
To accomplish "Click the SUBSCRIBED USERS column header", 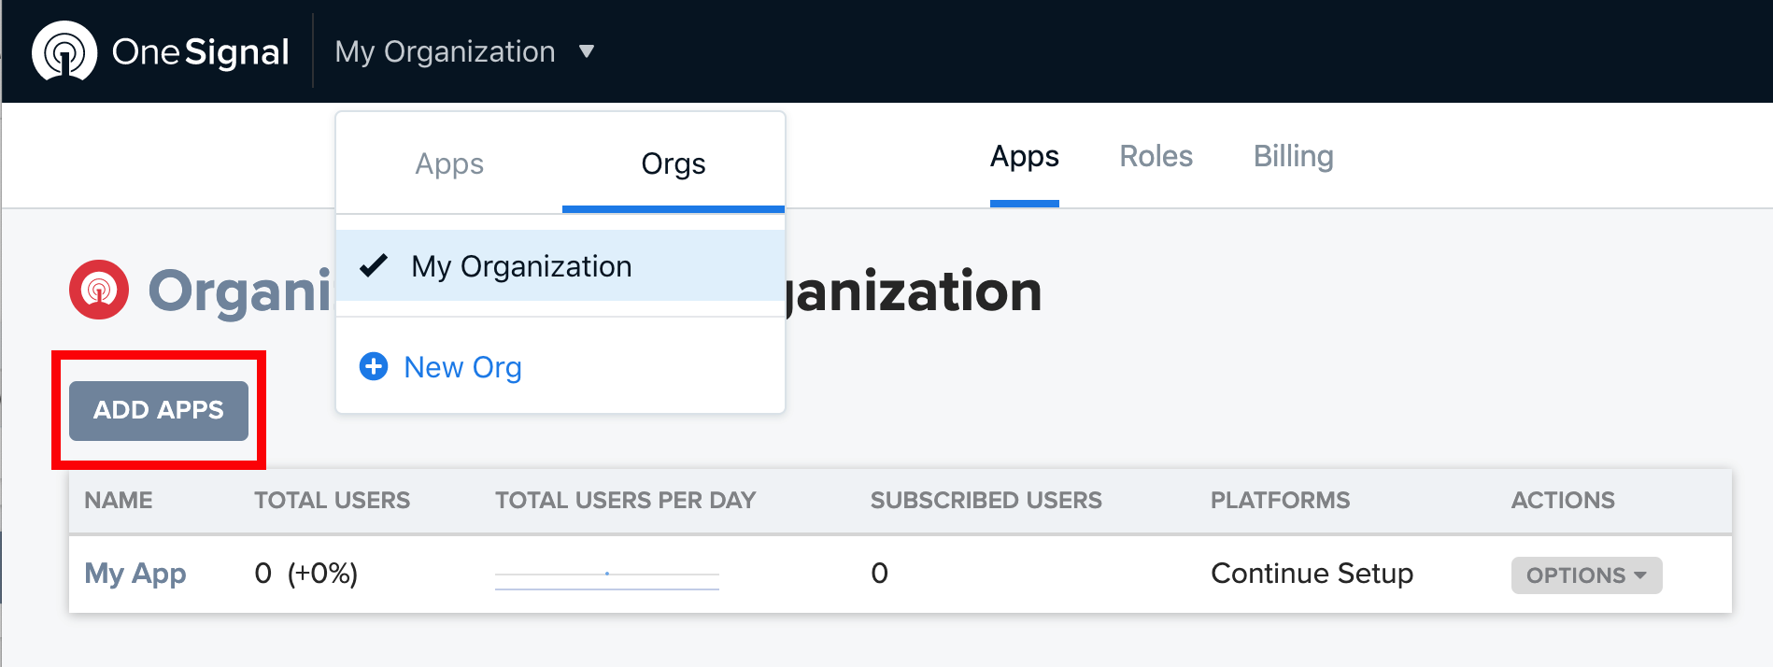I will click(x=986, y=501).
